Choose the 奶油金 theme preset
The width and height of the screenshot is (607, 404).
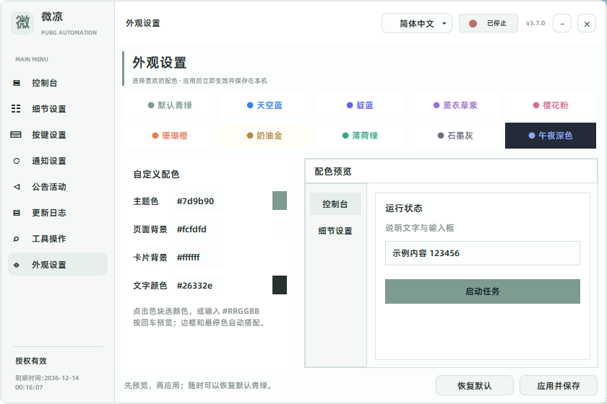(264, 136)
